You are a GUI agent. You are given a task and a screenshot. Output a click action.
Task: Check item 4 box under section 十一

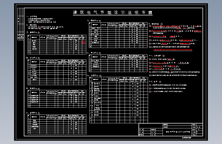pos(150,69)
